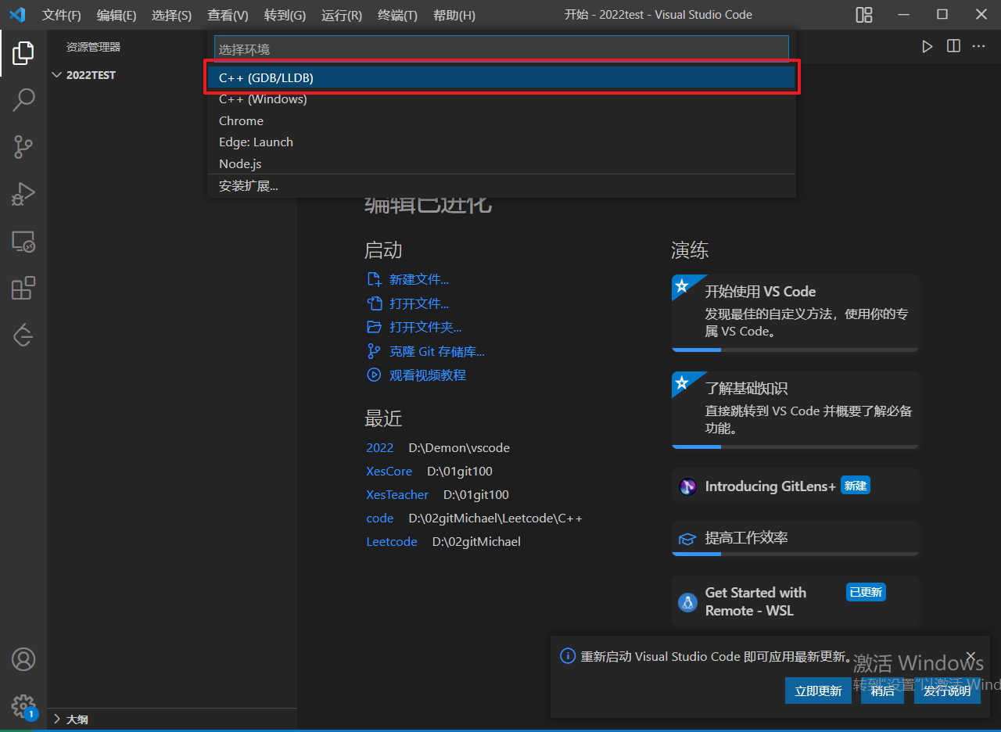Select C++ (GDB/LLDB) environment
The height and width of the screenshot is (732, 1001).
[x=501, y=77]
